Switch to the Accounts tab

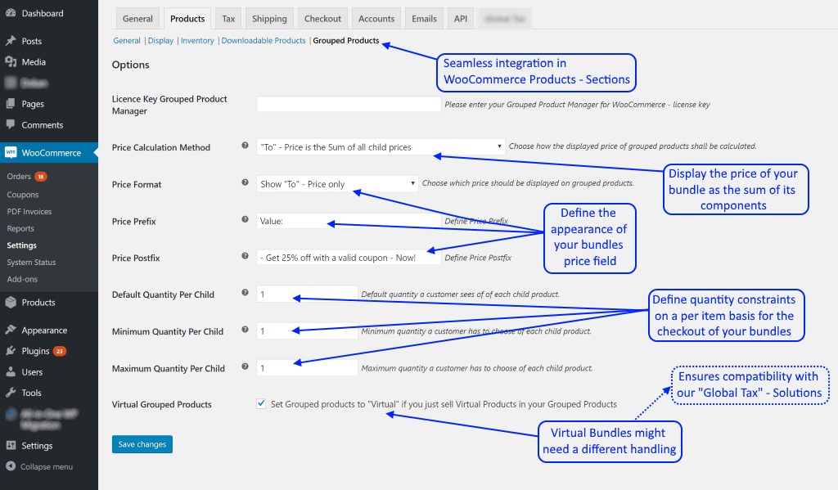(376, 19)
